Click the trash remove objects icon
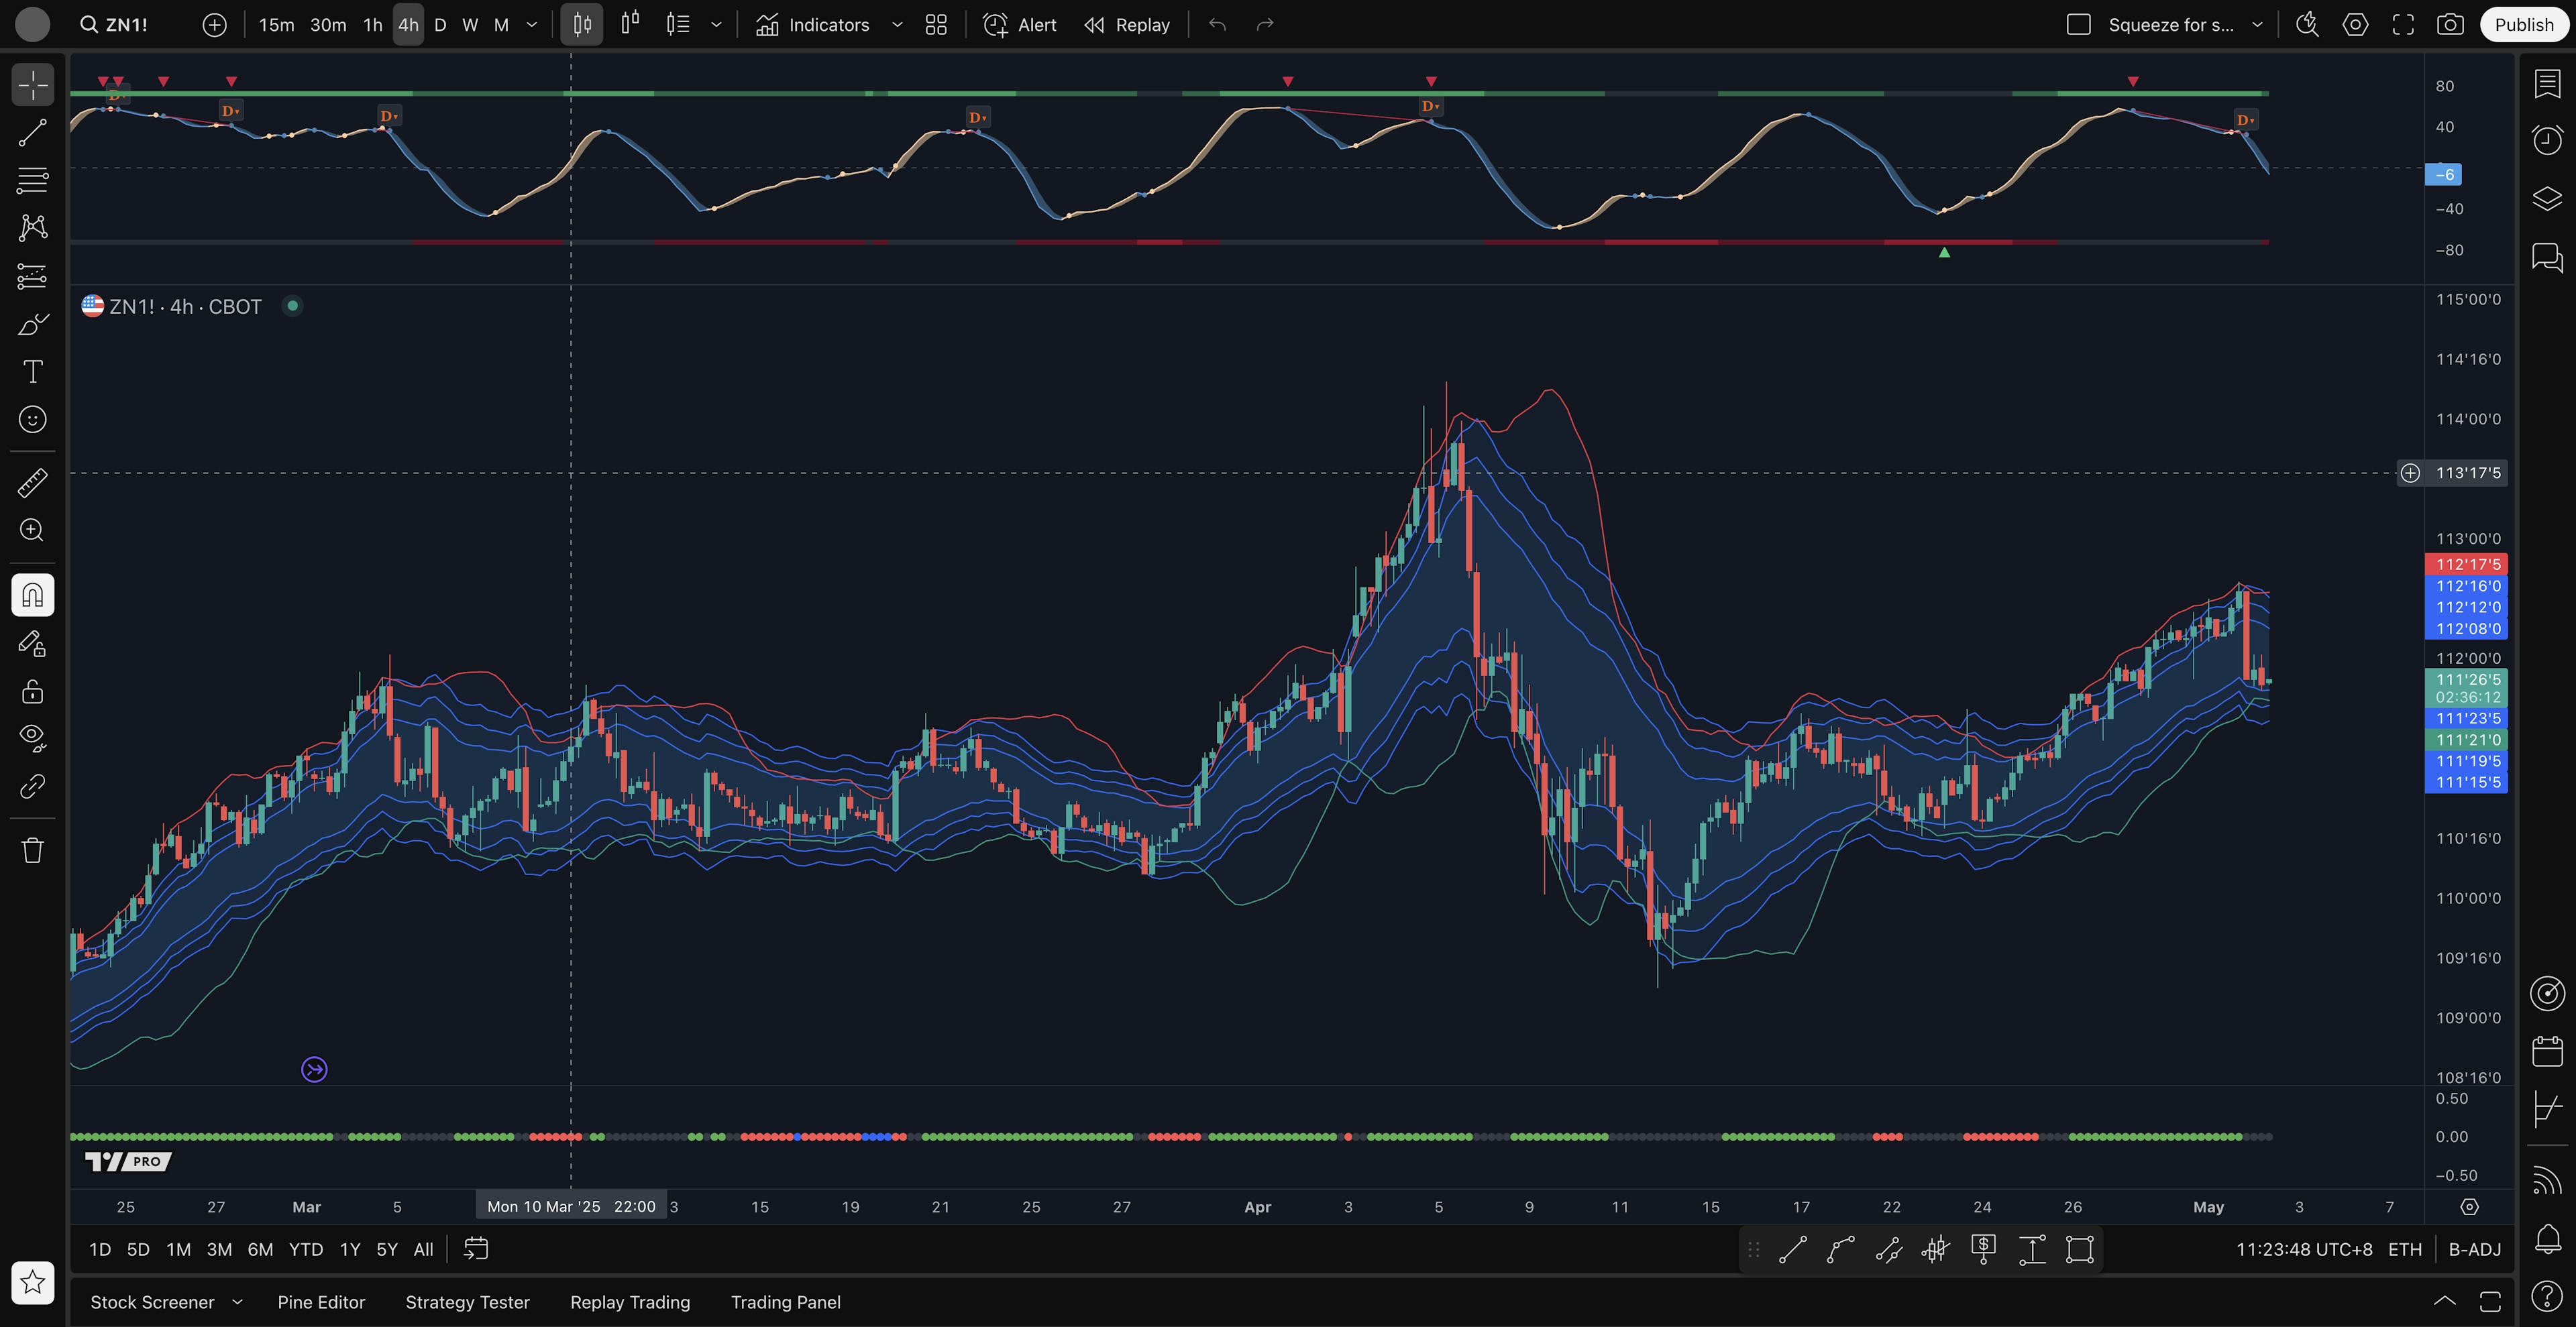Viewport: 2576px width, 1327px height. click(x=32, y=850)
